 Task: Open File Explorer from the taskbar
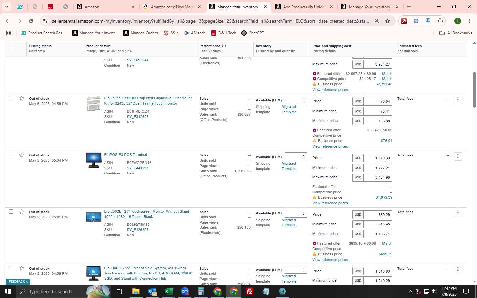coord(136,291)
